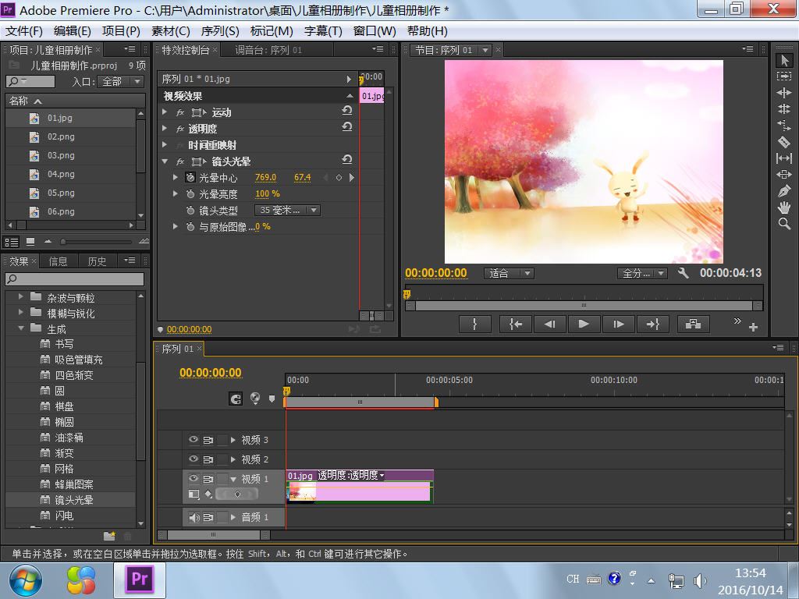
Task: Open the program monitor button editor plus
Action: coord(753,327)
